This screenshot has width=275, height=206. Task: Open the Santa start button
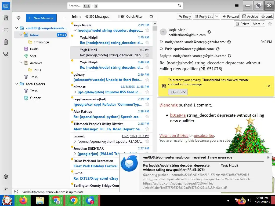[x=7, y=200]
